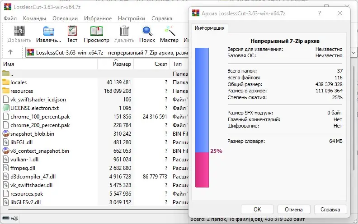This screenshot has width=358, height=224.
Task: Select the vk_swiftshader_icd.json row
Action: click(x=94, y=100)
